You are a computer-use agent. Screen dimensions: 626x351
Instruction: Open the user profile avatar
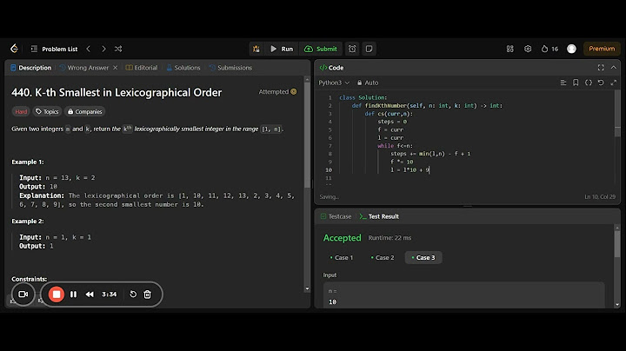coord(571,49)
